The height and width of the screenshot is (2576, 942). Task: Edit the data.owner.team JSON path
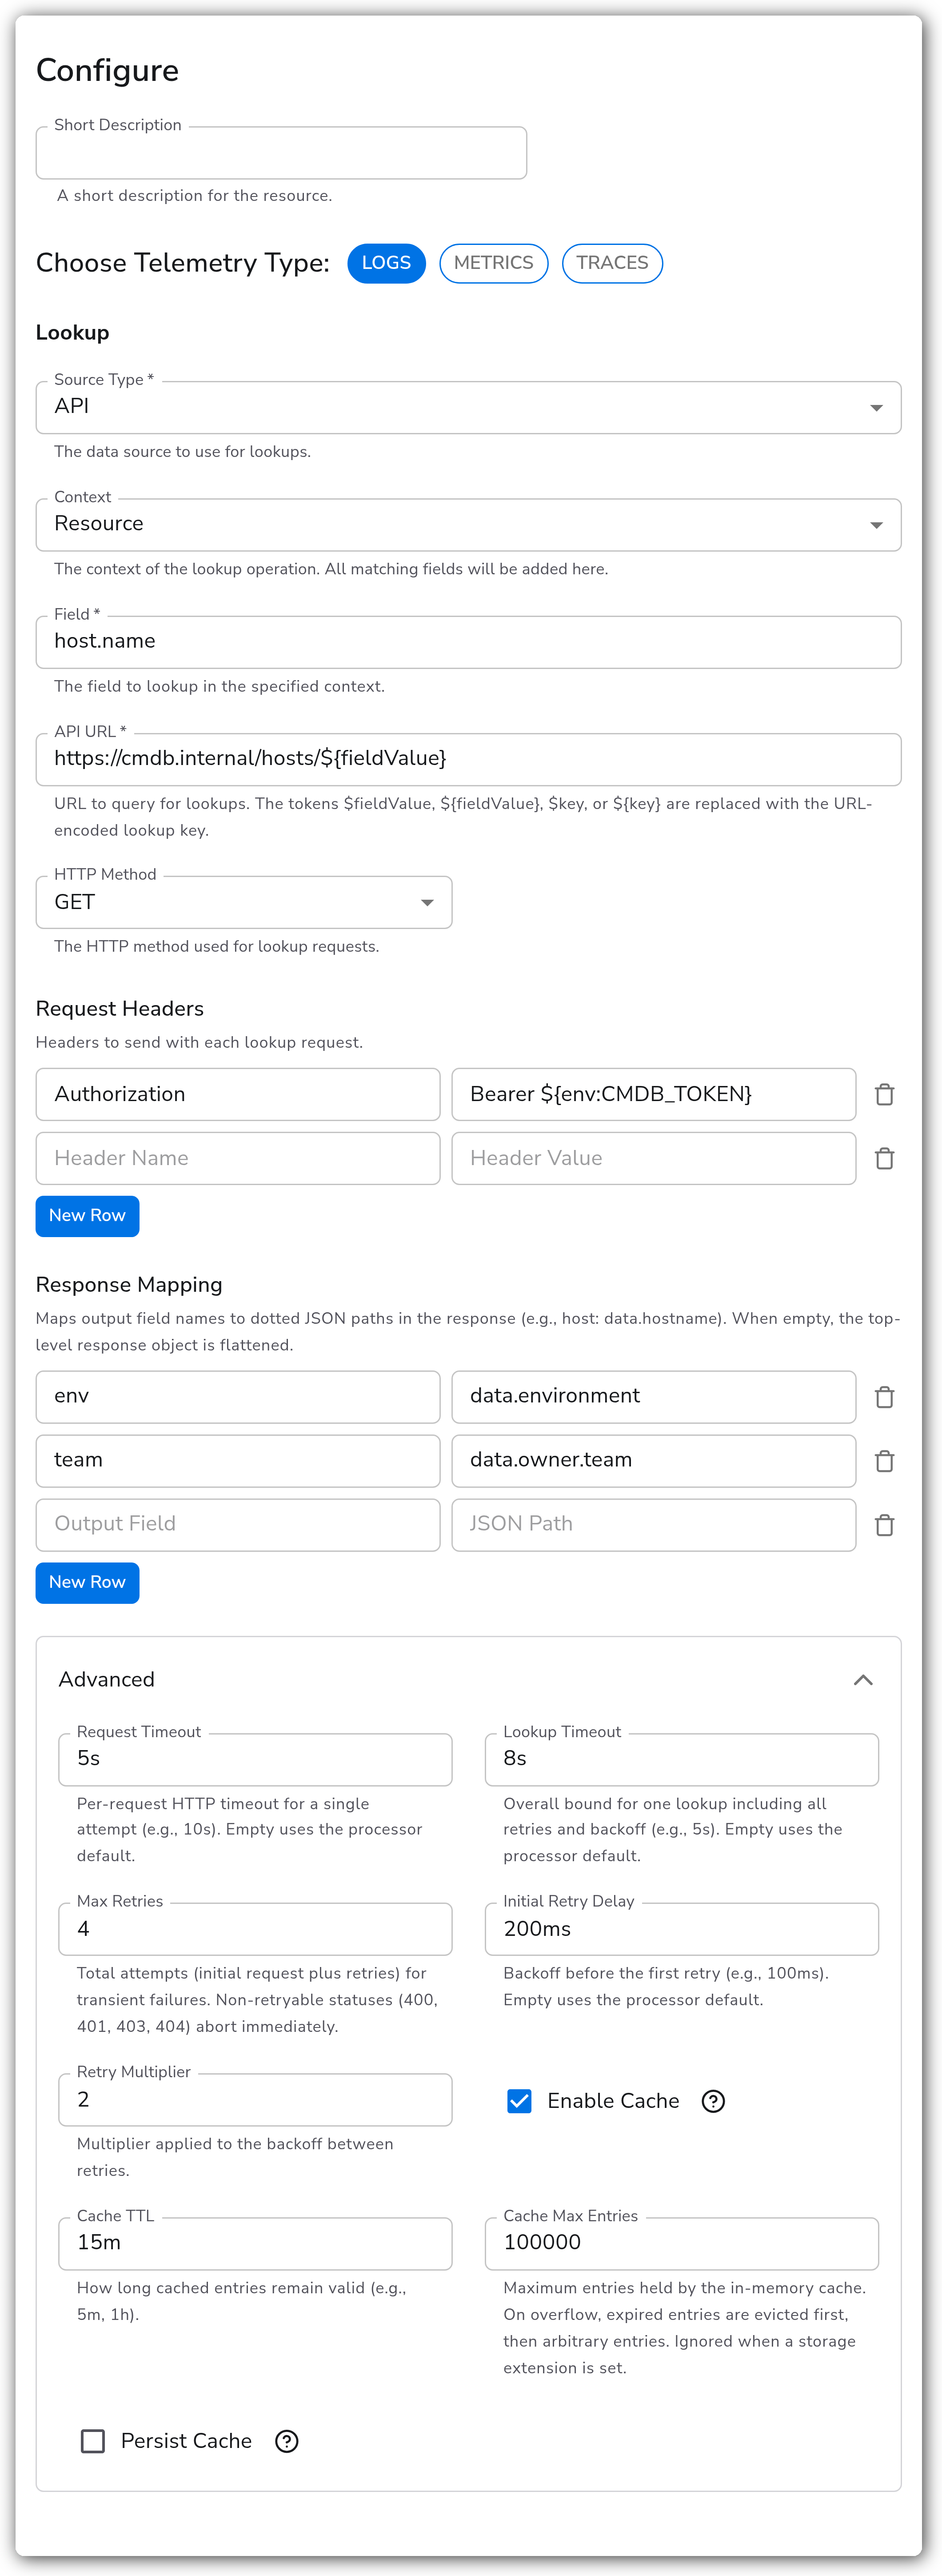click(x=653, y=1461)
